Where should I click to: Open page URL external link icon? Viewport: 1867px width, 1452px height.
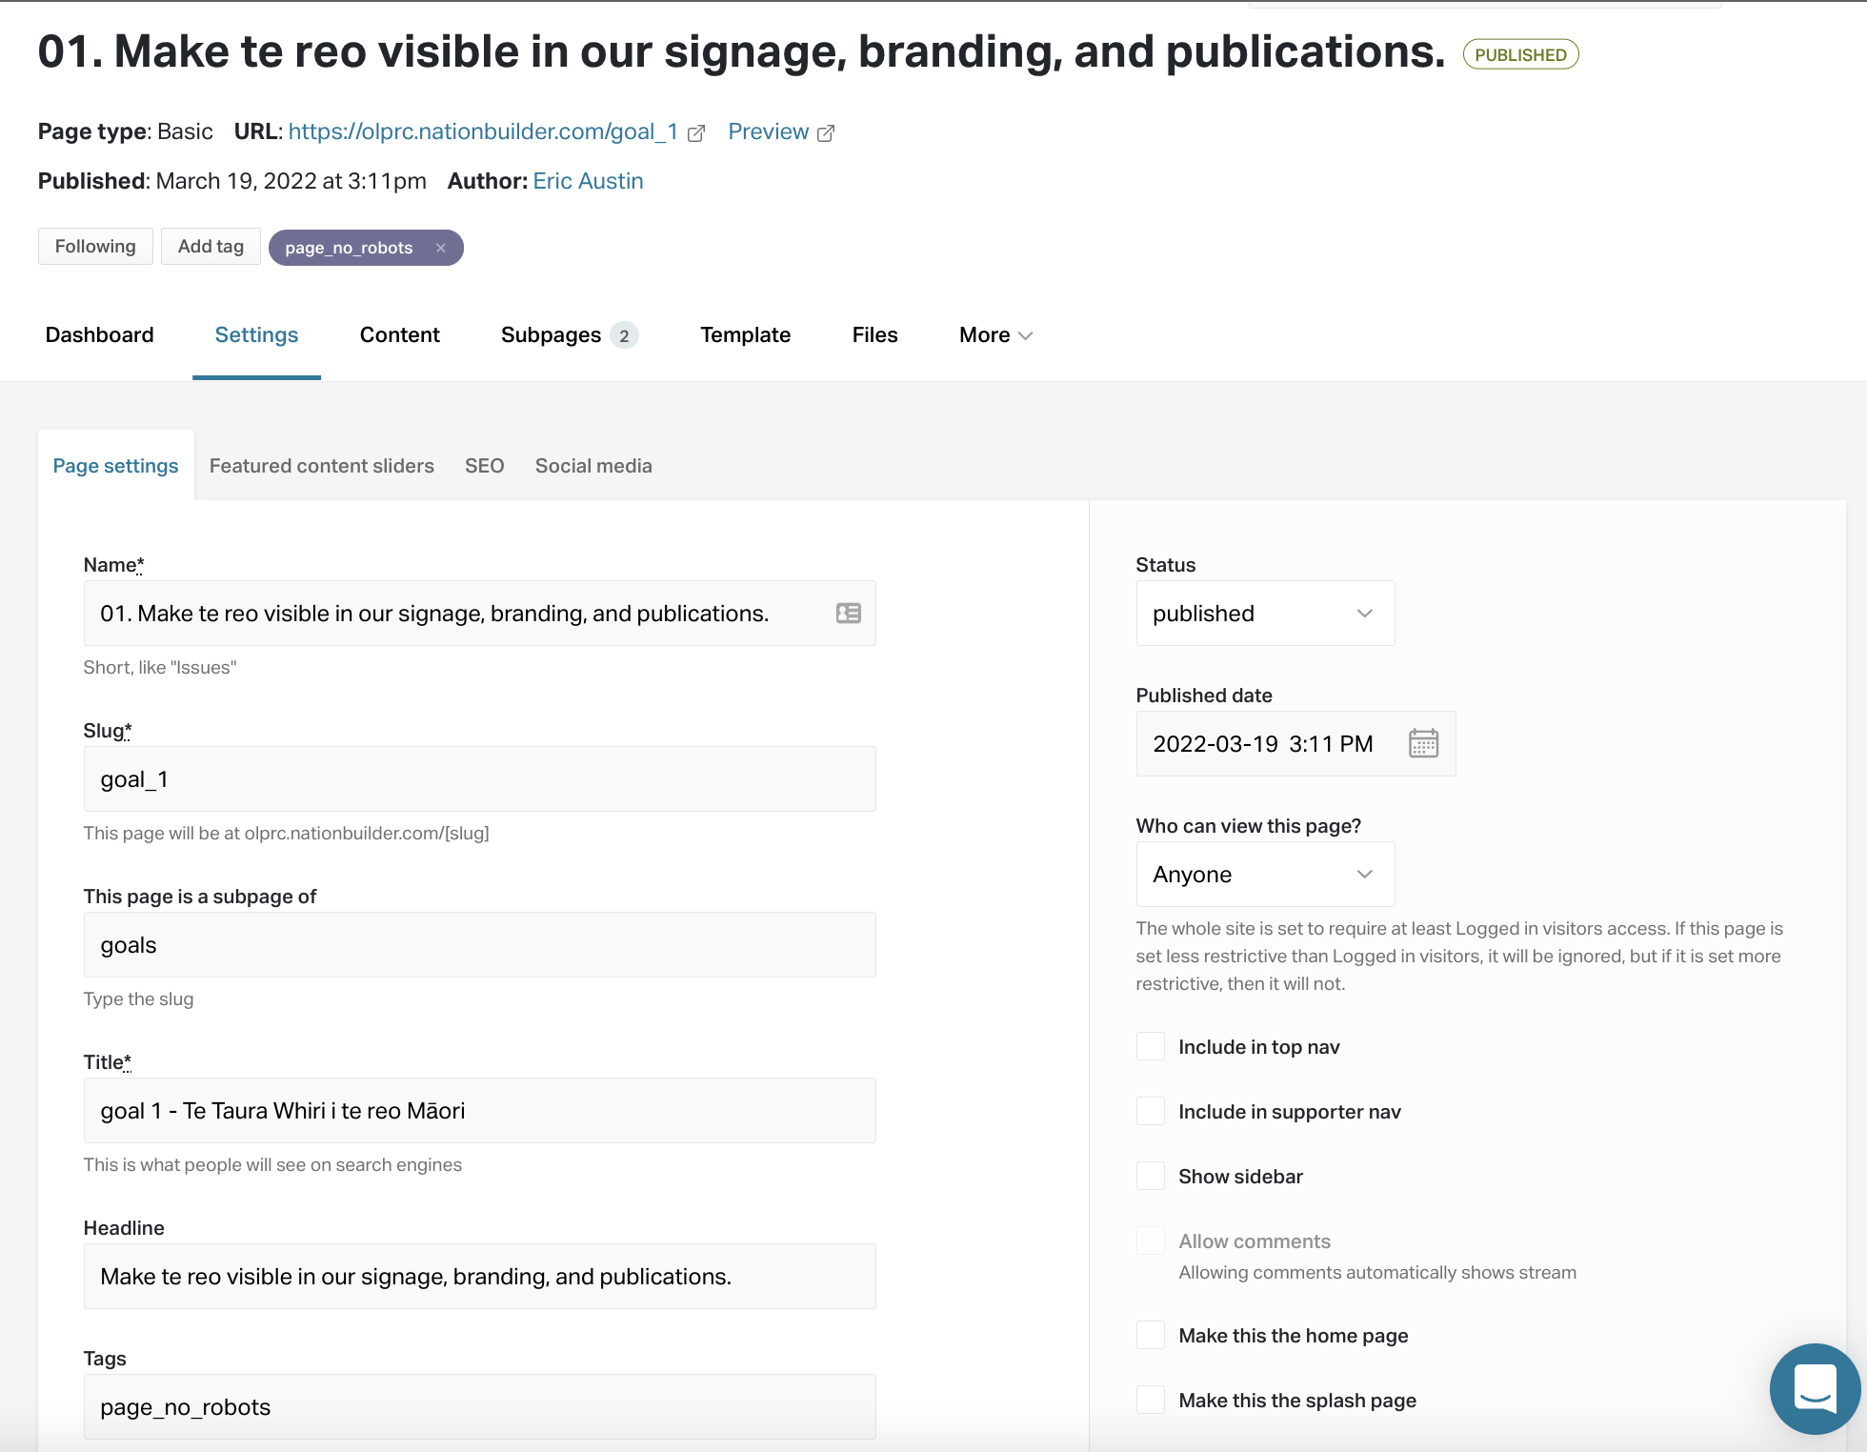pos(696,133)
